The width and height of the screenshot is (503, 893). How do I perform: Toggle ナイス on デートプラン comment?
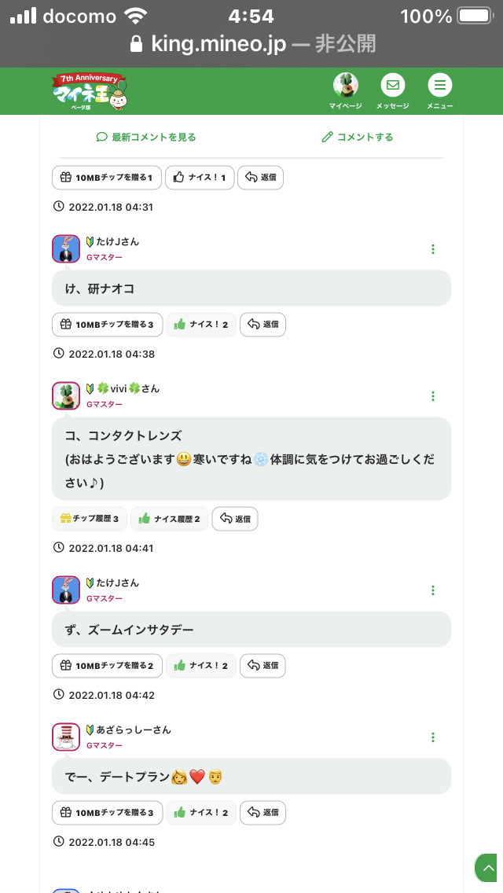[201, 813]
